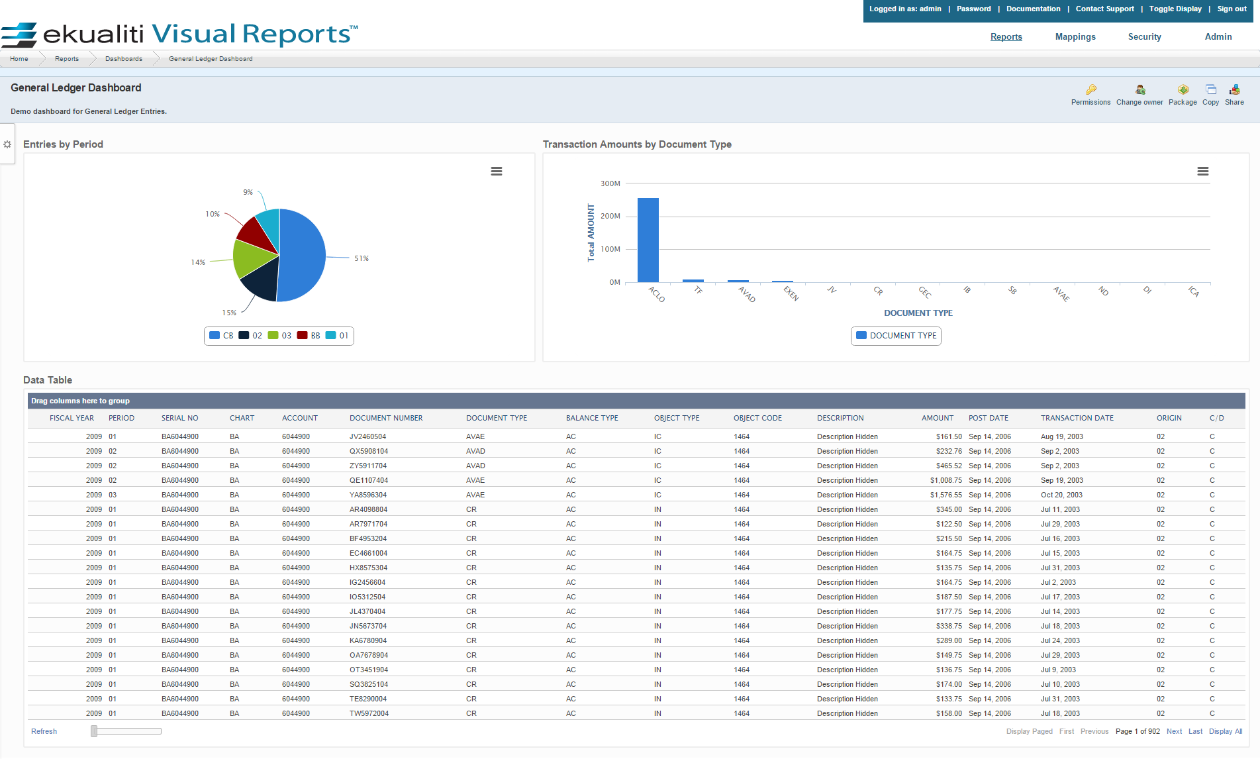Screen dimensions: 1260x759
Task: Toggle BB series in pie legend
Action: point(309,336)
